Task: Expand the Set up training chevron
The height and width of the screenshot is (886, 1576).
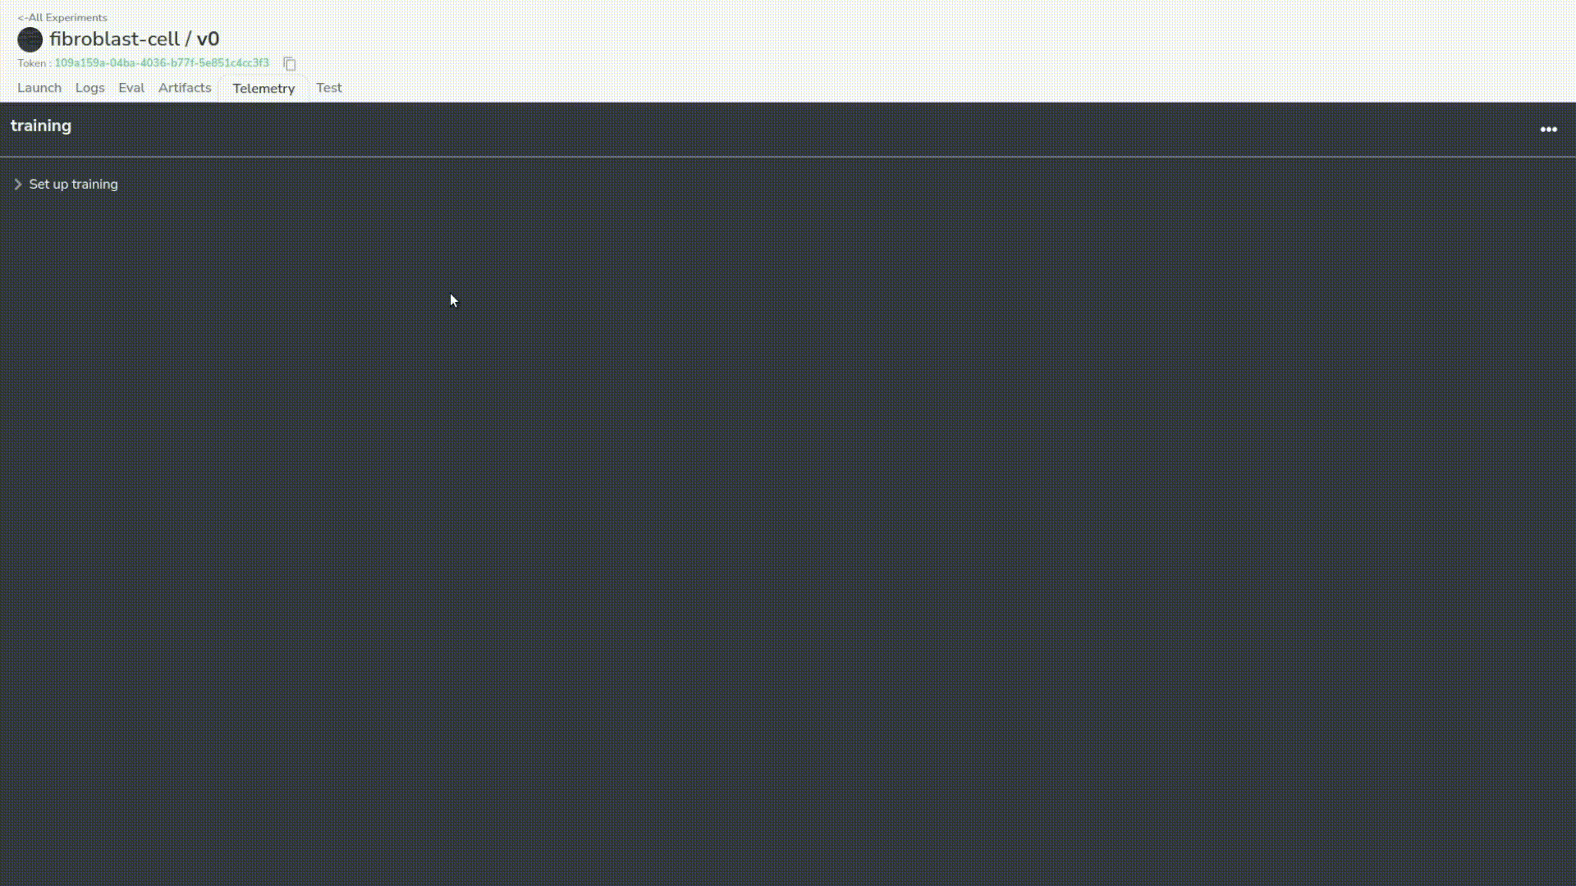Action: [x=18, y=185]
